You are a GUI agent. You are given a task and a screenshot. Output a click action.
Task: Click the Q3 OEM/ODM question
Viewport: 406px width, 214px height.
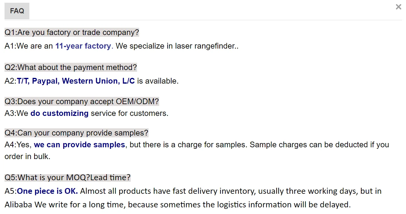click(x=82, y=101)
